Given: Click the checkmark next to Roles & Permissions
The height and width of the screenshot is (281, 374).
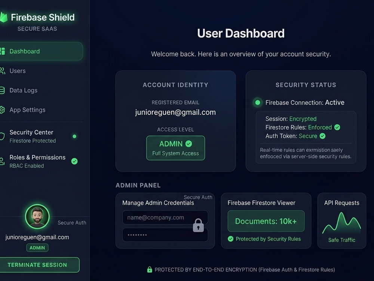Looking at the screenshot, I should tap(74, 161).
